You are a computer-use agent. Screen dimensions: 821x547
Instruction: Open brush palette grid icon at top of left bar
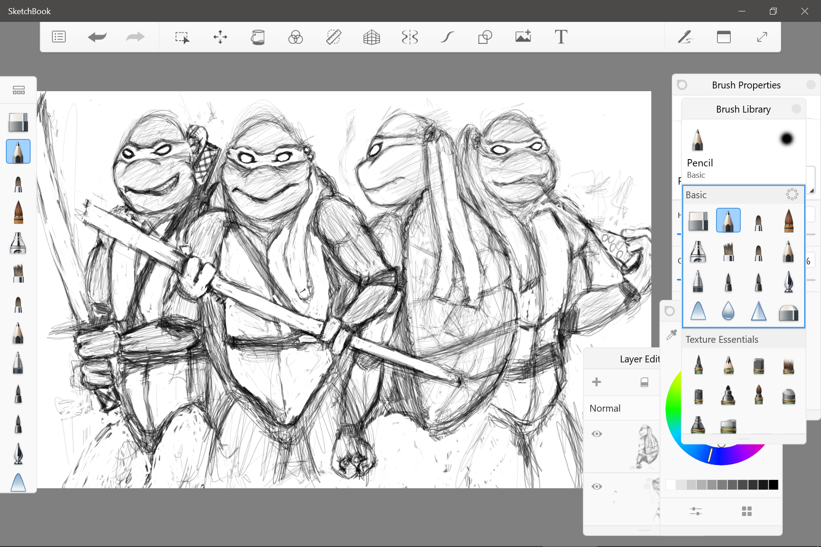coord(19,90)
